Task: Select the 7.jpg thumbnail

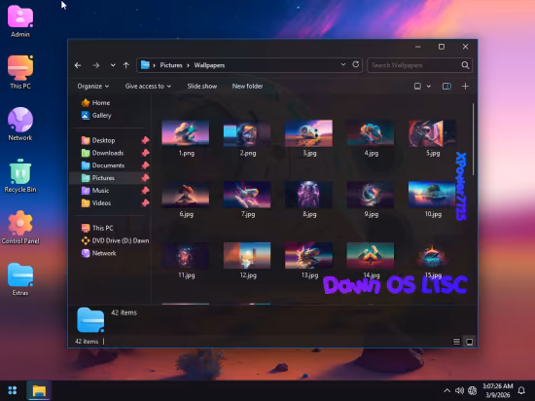Action: [247, 195]
